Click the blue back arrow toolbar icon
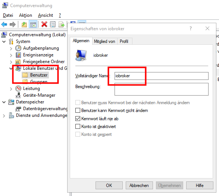This screenshot has height=196, width=219. (x=4, y=25)
